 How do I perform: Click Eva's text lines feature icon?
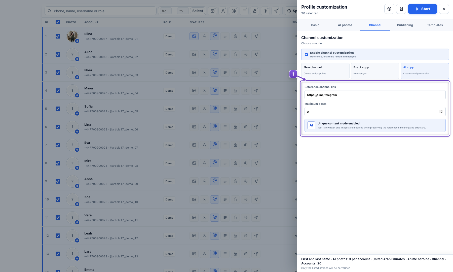click(x=225, y=145)
